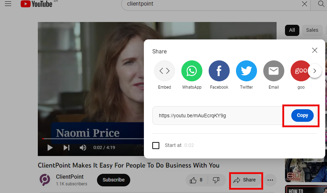Go to YouTube home via logo
This screenshot has width=327, height=193.
(x=36, y=4)
